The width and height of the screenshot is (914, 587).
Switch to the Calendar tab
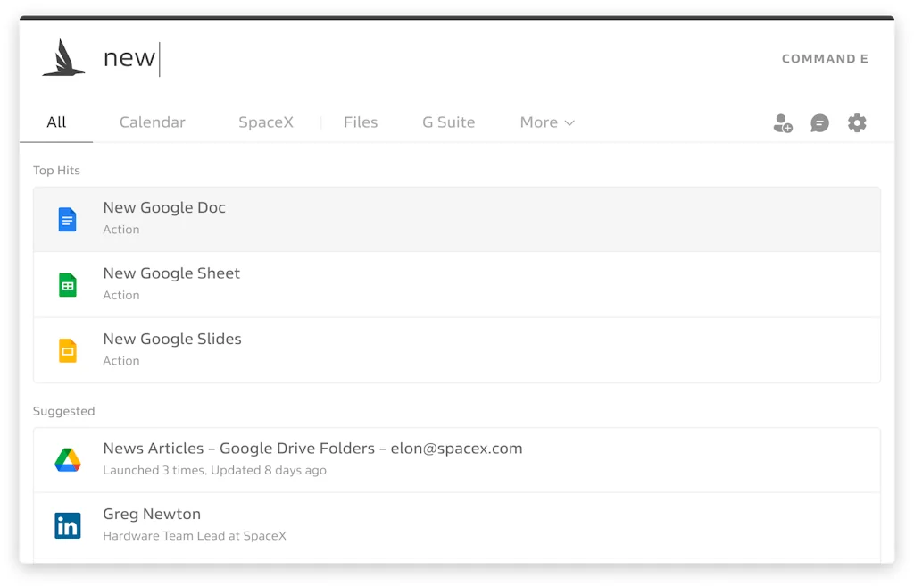click(x=153, y=122)
